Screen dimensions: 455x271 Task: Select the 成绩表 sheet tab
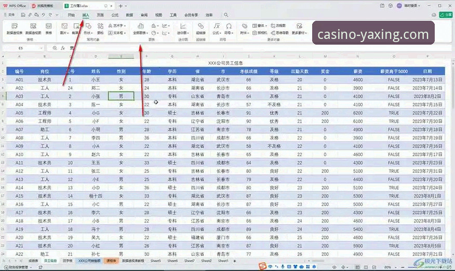click(33, 261)
